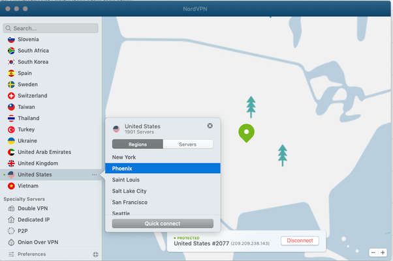Viewport: 393px width, 261px height.
Task: Select Dedicated IP specialty server
Action: click(x=51, y=220)
